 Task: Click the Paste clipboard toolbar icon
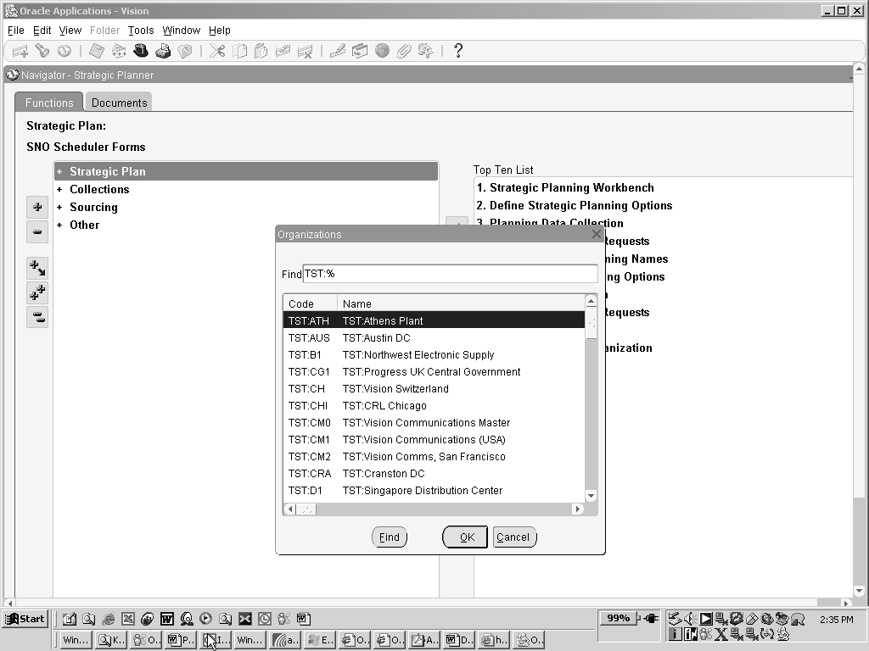[x=261, y=51]
